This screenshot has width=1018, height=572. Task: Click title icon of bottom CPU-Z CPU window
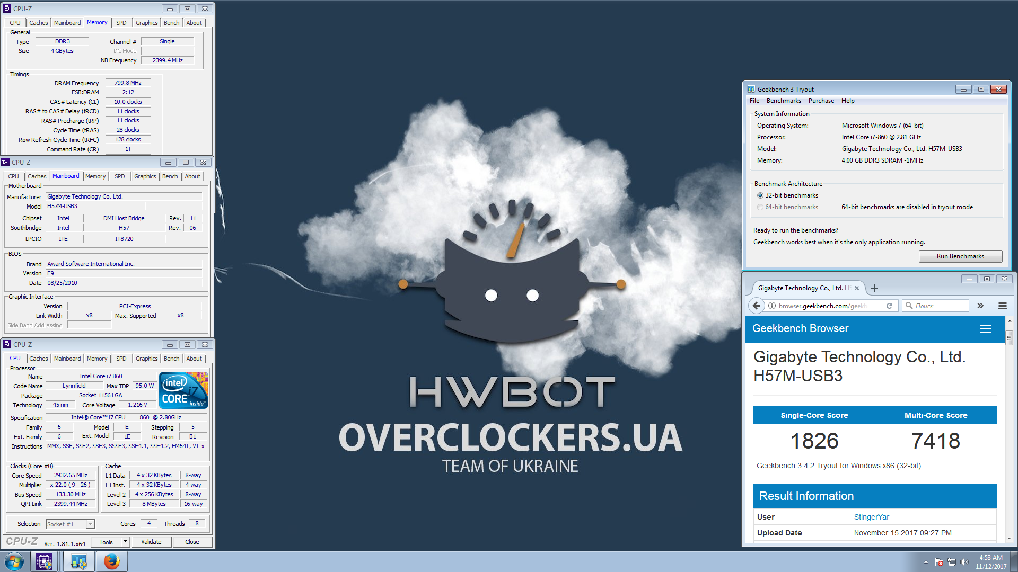7,344
